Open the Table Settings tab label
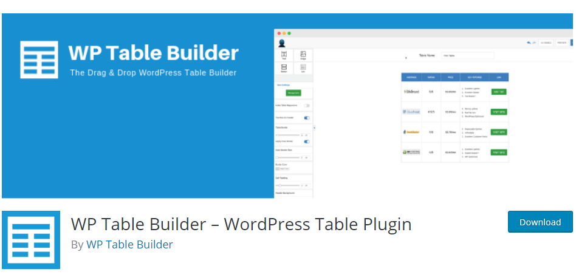This screenshot has width=576, height=280. click(283, 85)
